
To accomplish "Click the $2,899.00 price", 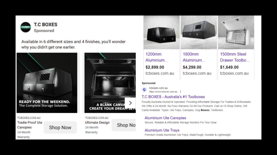I will click(x=155, y=67).
